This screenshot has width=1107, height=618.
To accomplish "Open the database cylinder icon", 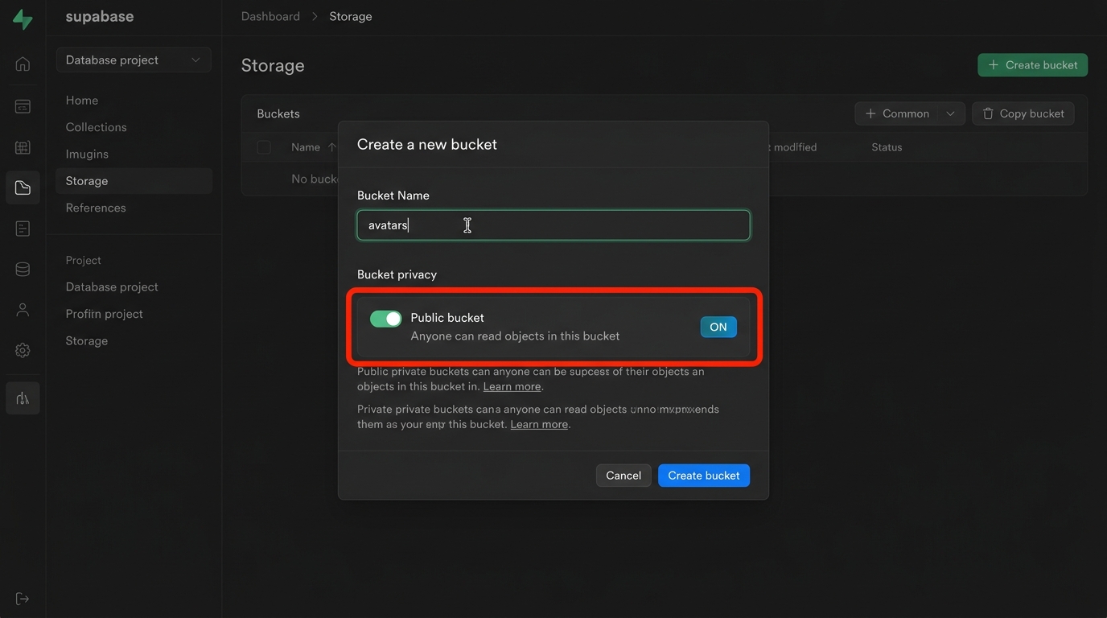I will point(23,270).
